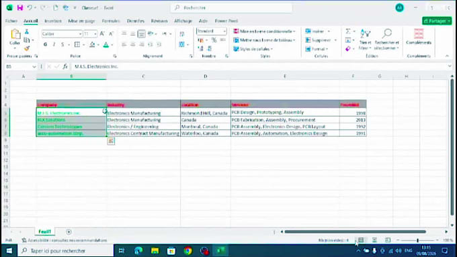Screen dimensions: 457x257
Task: Click the Insérer cells button
Action: click(x=318, y=31)
